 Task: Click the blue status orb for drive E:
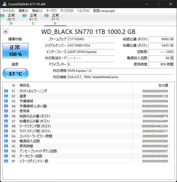[46, 16]
